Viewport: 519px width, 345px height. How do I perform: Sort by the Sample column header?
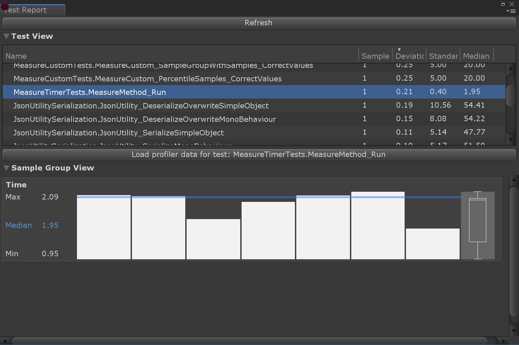click(376, 56)
